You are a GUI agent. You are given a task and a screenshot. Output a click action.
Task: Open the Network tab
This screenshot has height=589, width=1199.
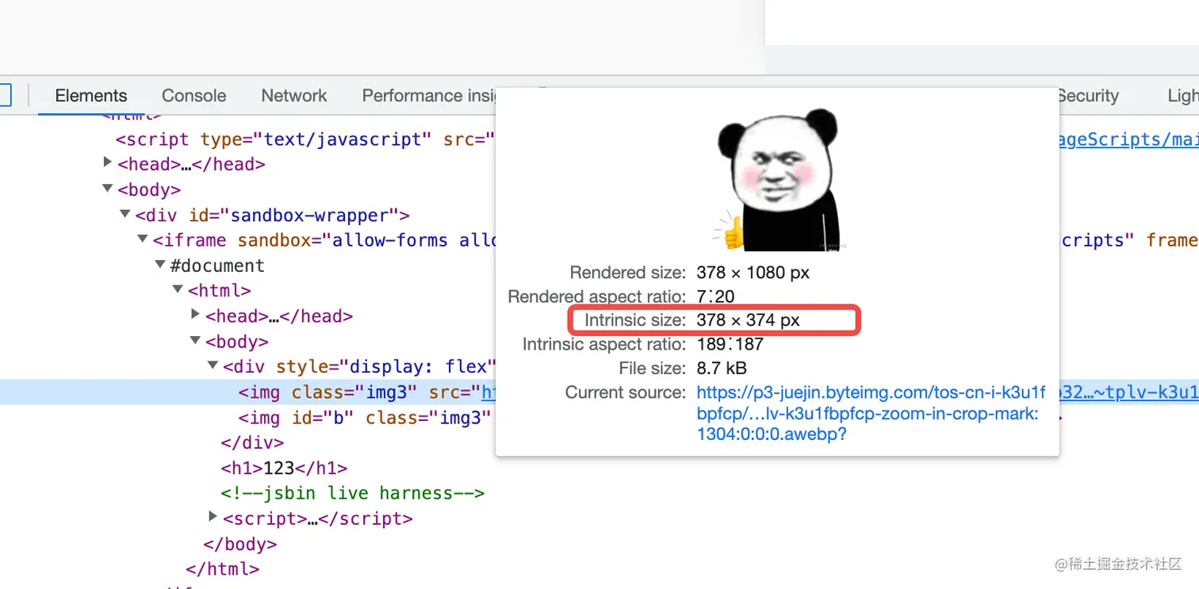click(294, 96)
